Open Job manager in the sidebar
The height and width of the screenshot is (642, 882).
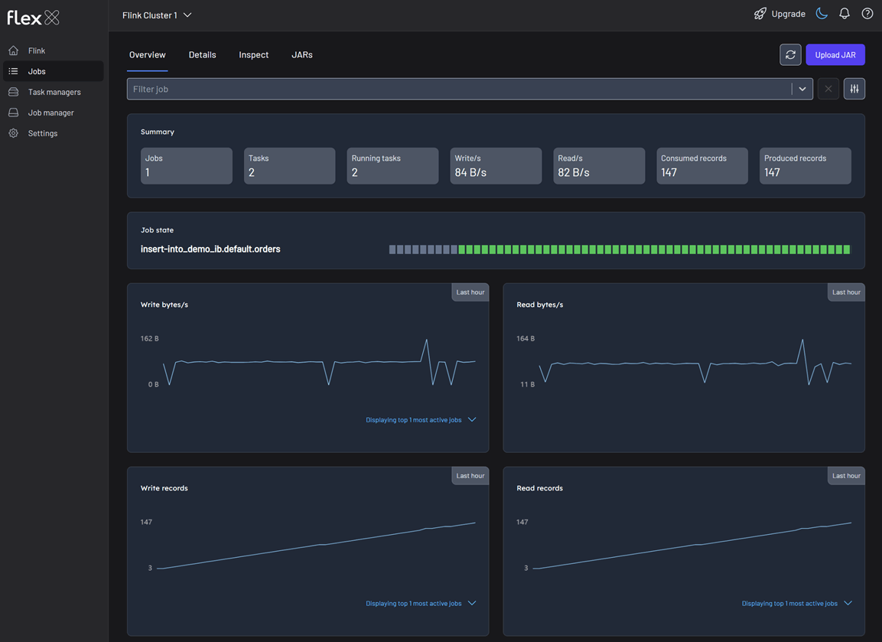click(x=54, y=112)
